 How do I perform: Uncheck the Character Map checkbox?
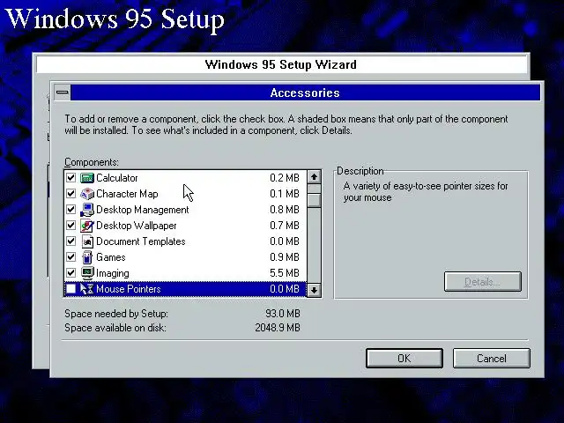pyautogui.click(x=70, y=194)
